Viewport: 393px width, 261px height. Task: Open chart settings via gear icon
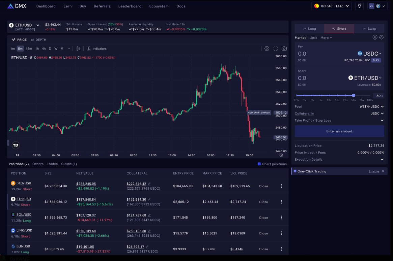(x=267, y=48)
